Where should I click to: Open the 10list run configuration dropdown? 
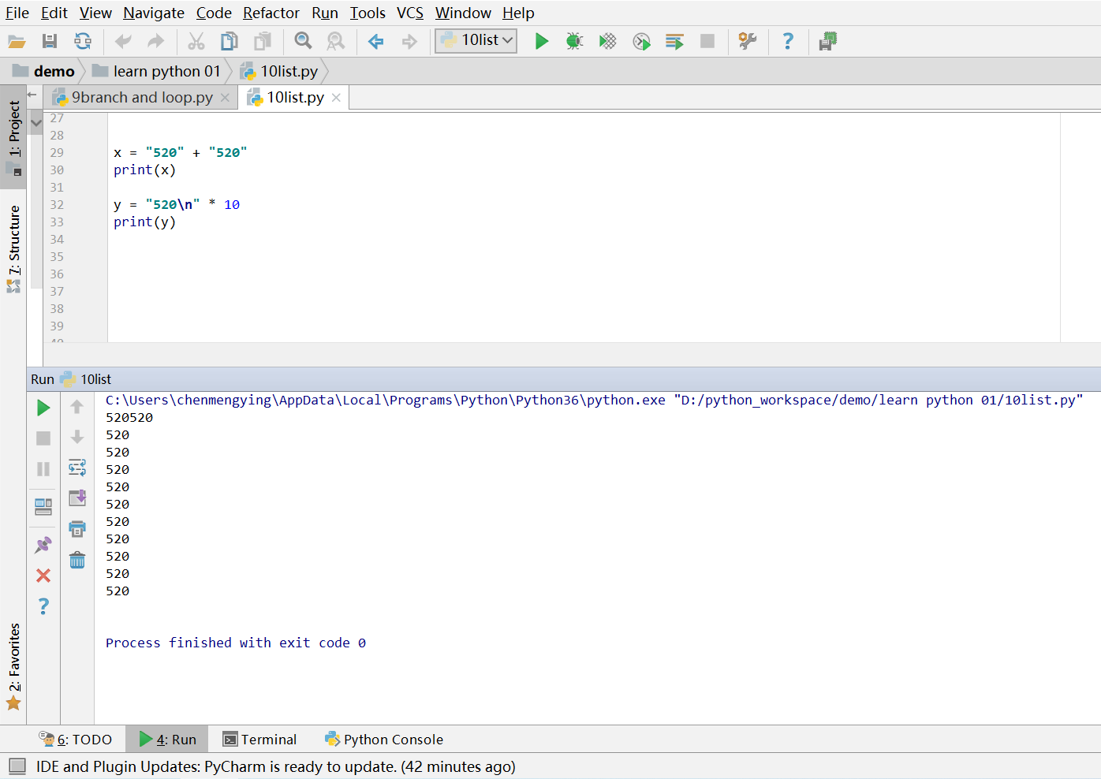coord(476,40)
